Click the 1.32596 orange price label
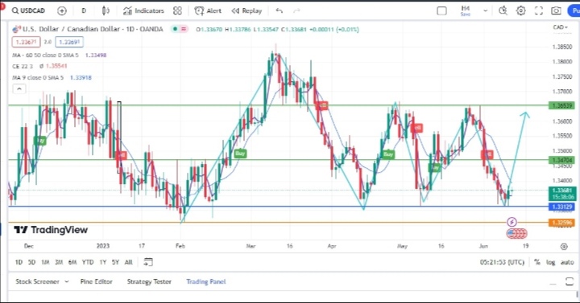This screenshot has height=303, width=580. coord(562,223)
